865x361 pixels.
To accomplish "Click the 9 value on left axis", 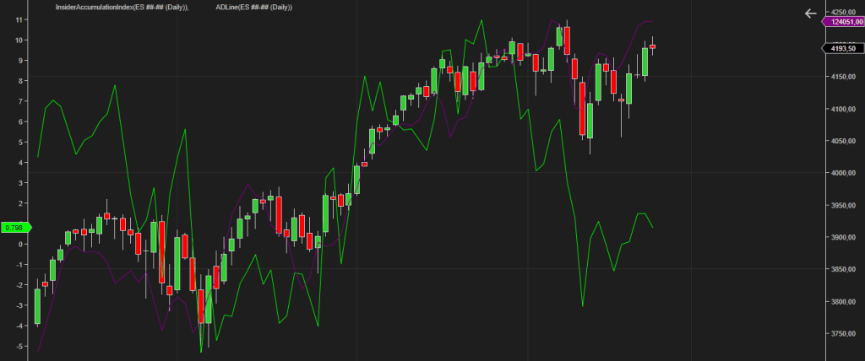I will point(20,60).
